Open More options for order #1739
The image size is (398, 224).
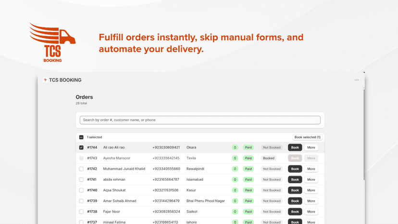click(x=311, y=201)
